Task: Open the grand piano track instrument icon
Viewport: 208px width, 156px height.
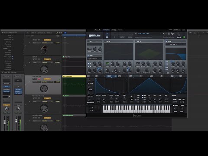Action: 44,49
